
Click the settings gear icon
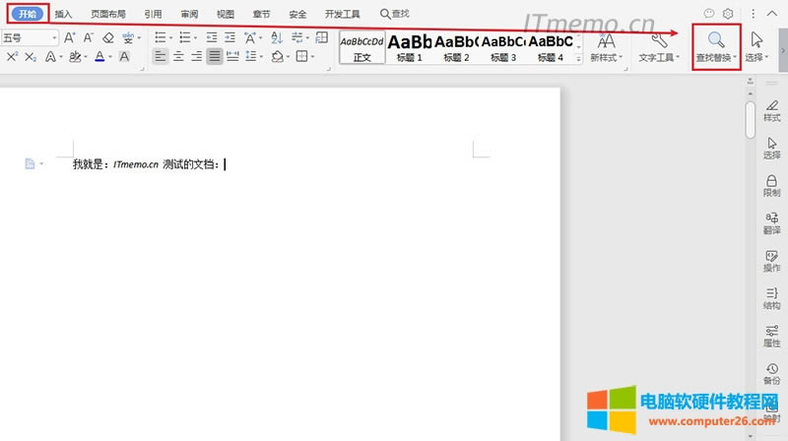click(x=728, y=14)
